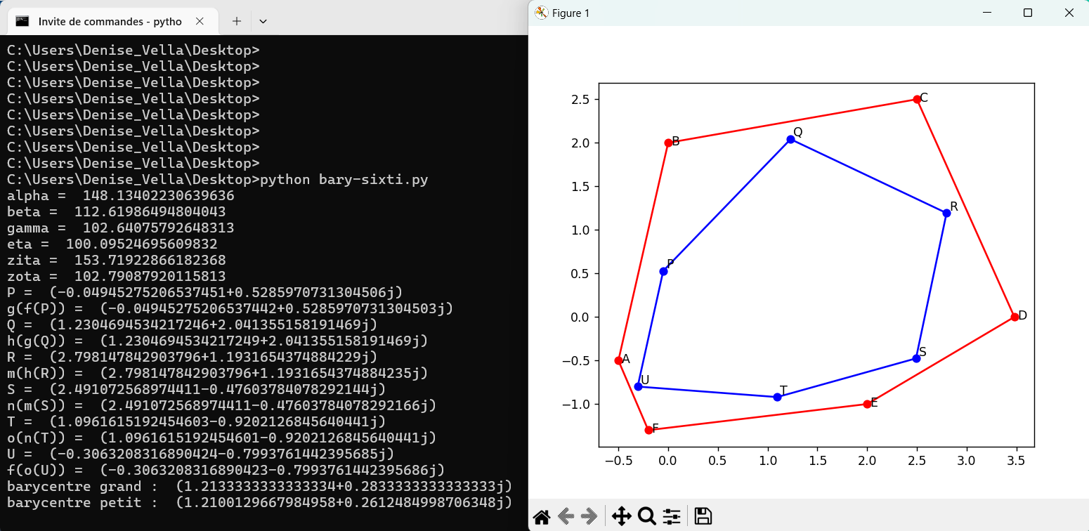This screenshot has height=531, width=1089.
Task: Reset the plot to original home view
Action: (x=541, y=517)
